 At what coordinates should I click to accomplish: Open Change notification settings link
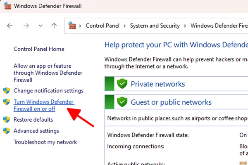click(48, 91)
